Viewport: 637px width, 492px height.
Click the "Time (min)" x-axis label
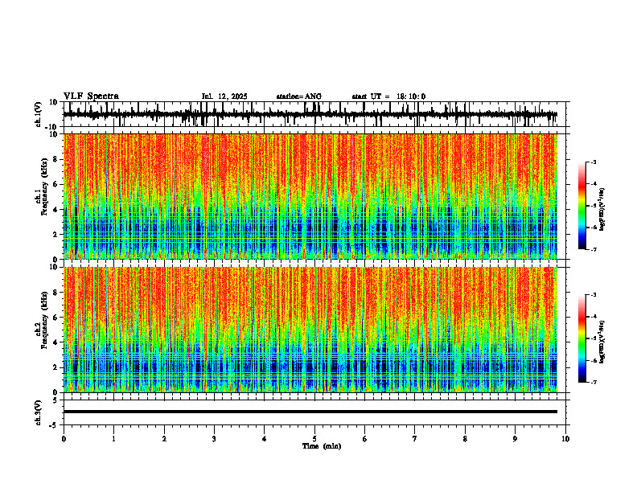click(322, 446)
